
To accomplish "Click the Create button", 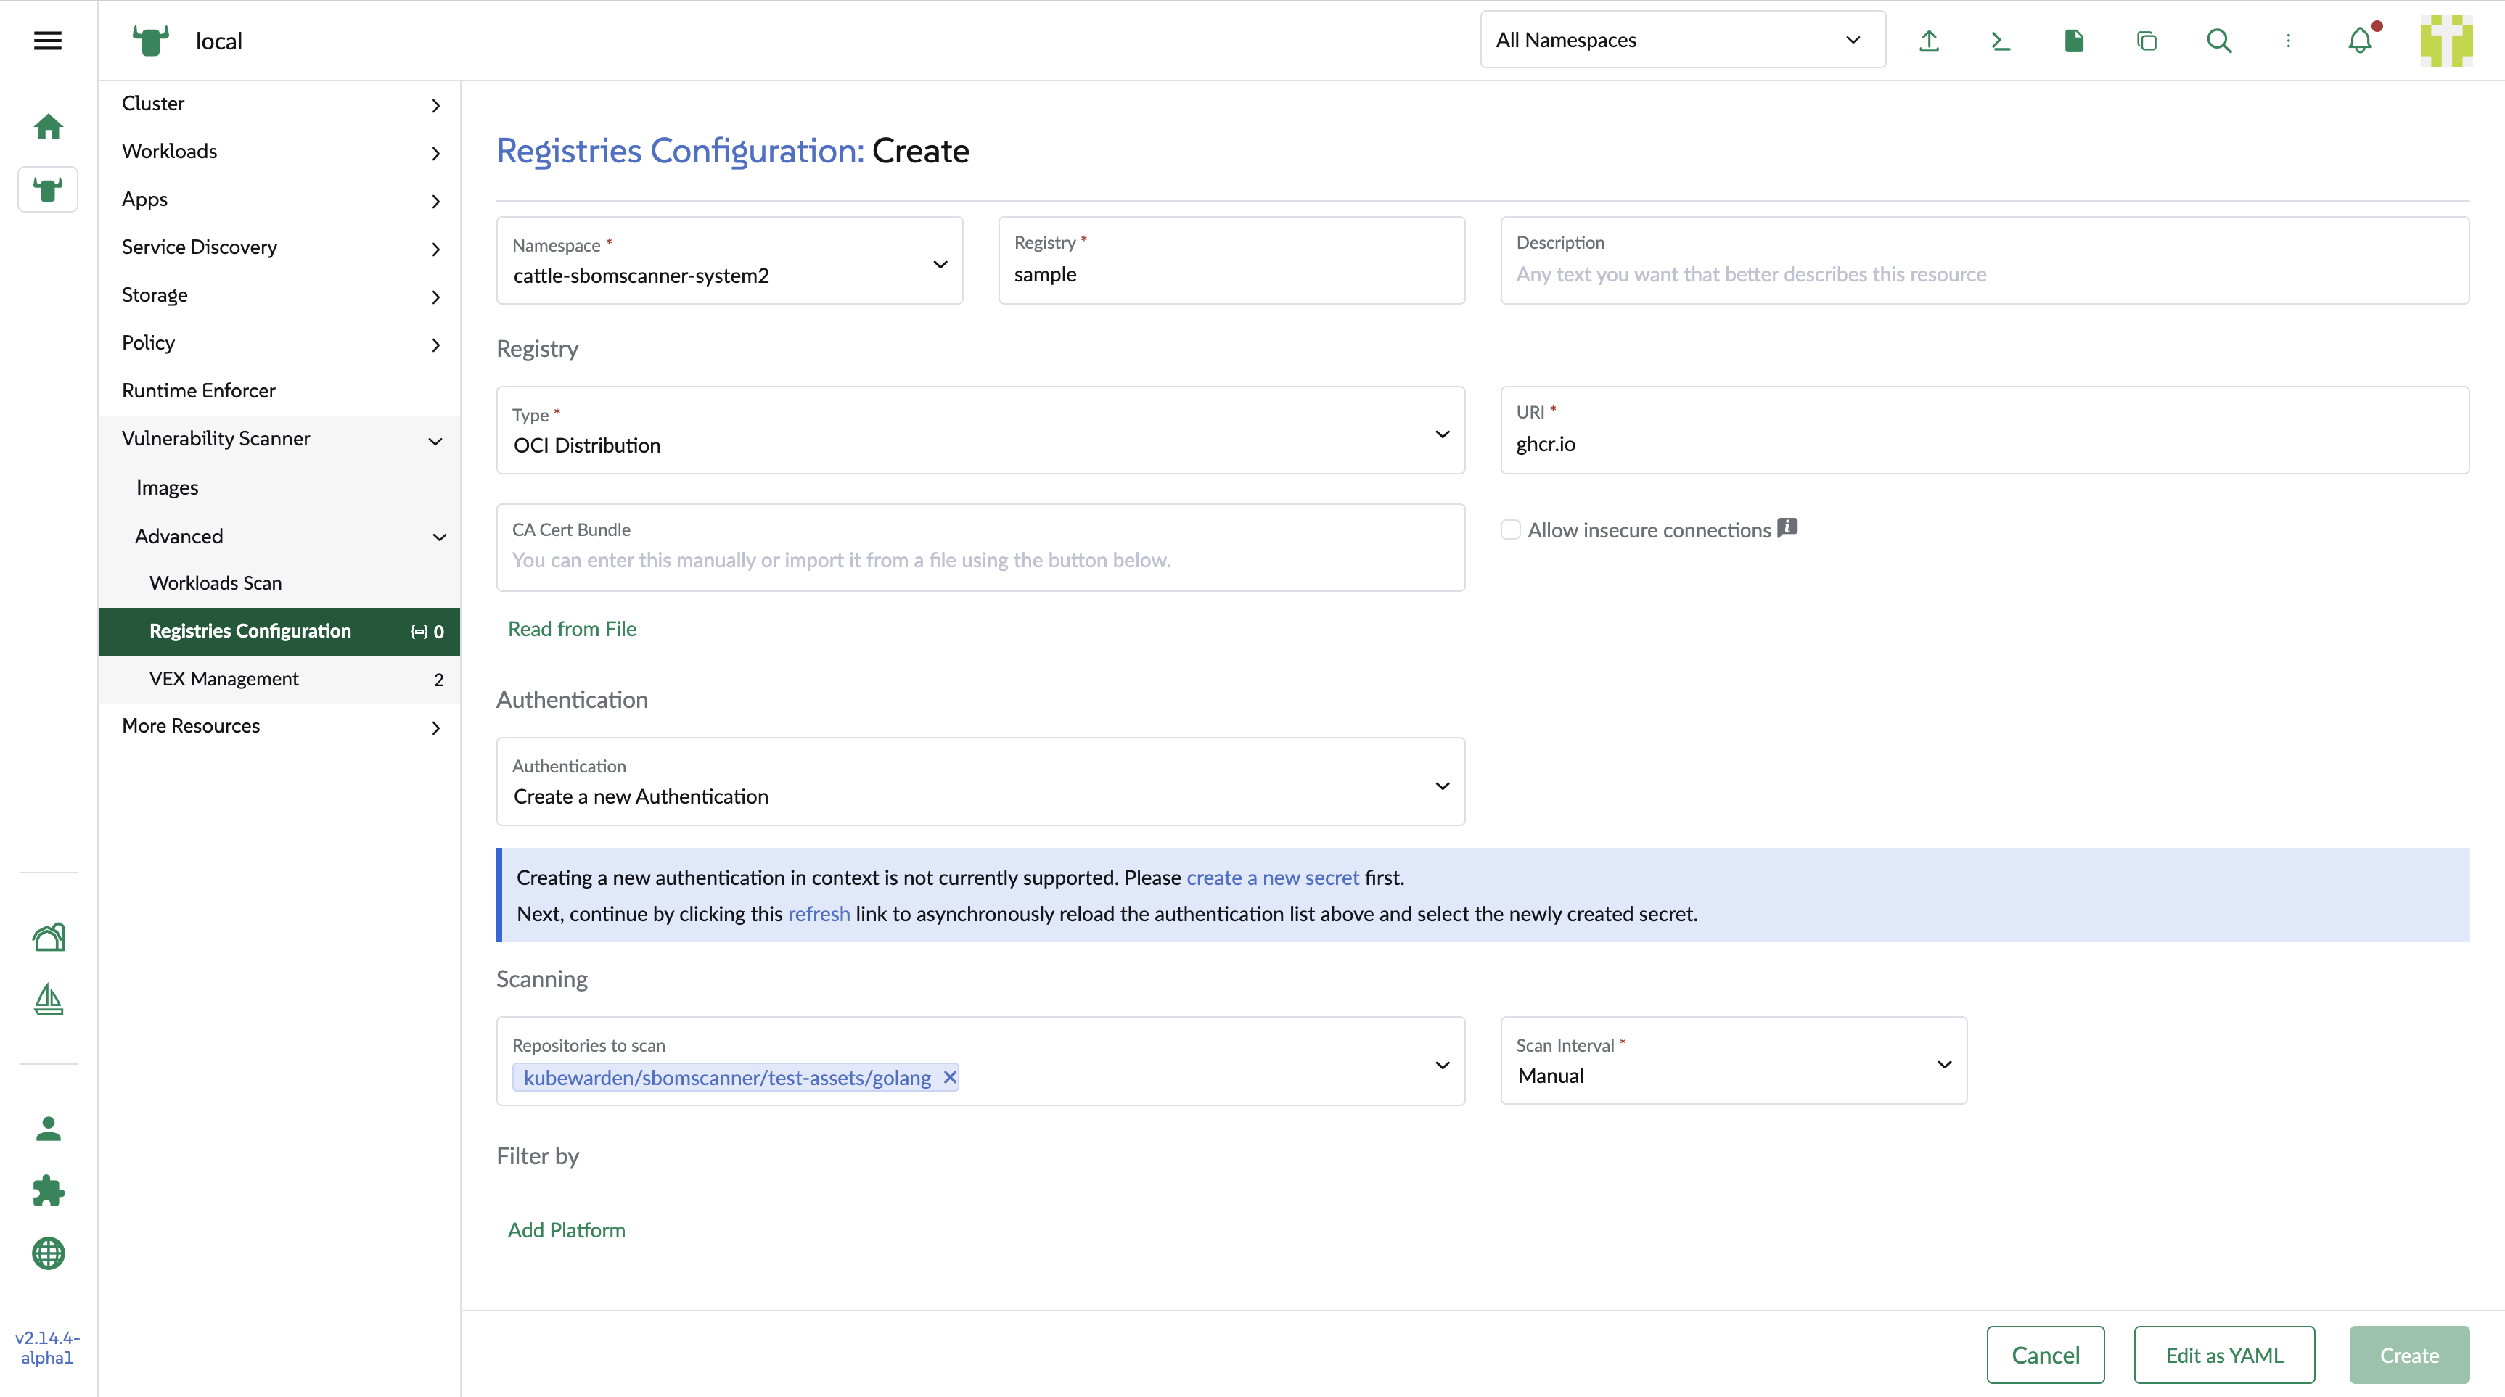I will [x=2408, y=1355].
